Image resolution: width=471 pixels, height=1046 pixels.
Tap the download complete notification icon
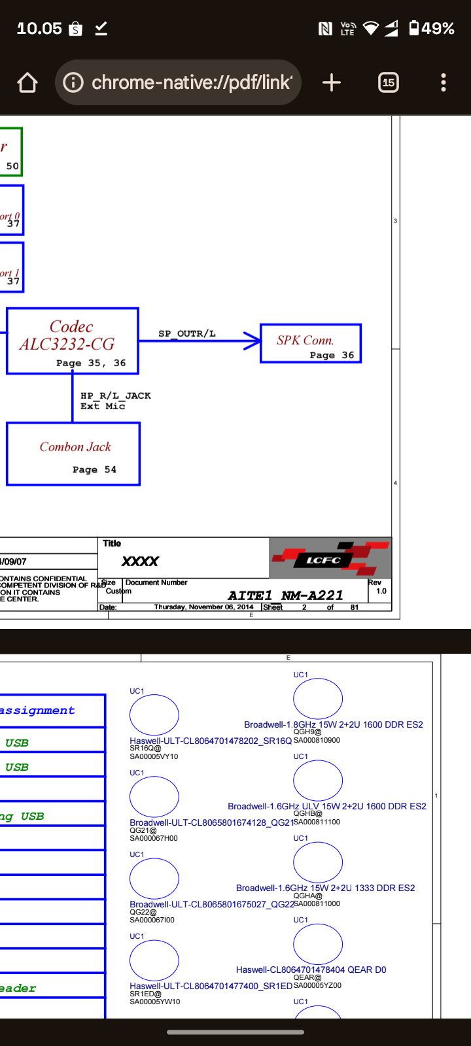pos(101,29)
